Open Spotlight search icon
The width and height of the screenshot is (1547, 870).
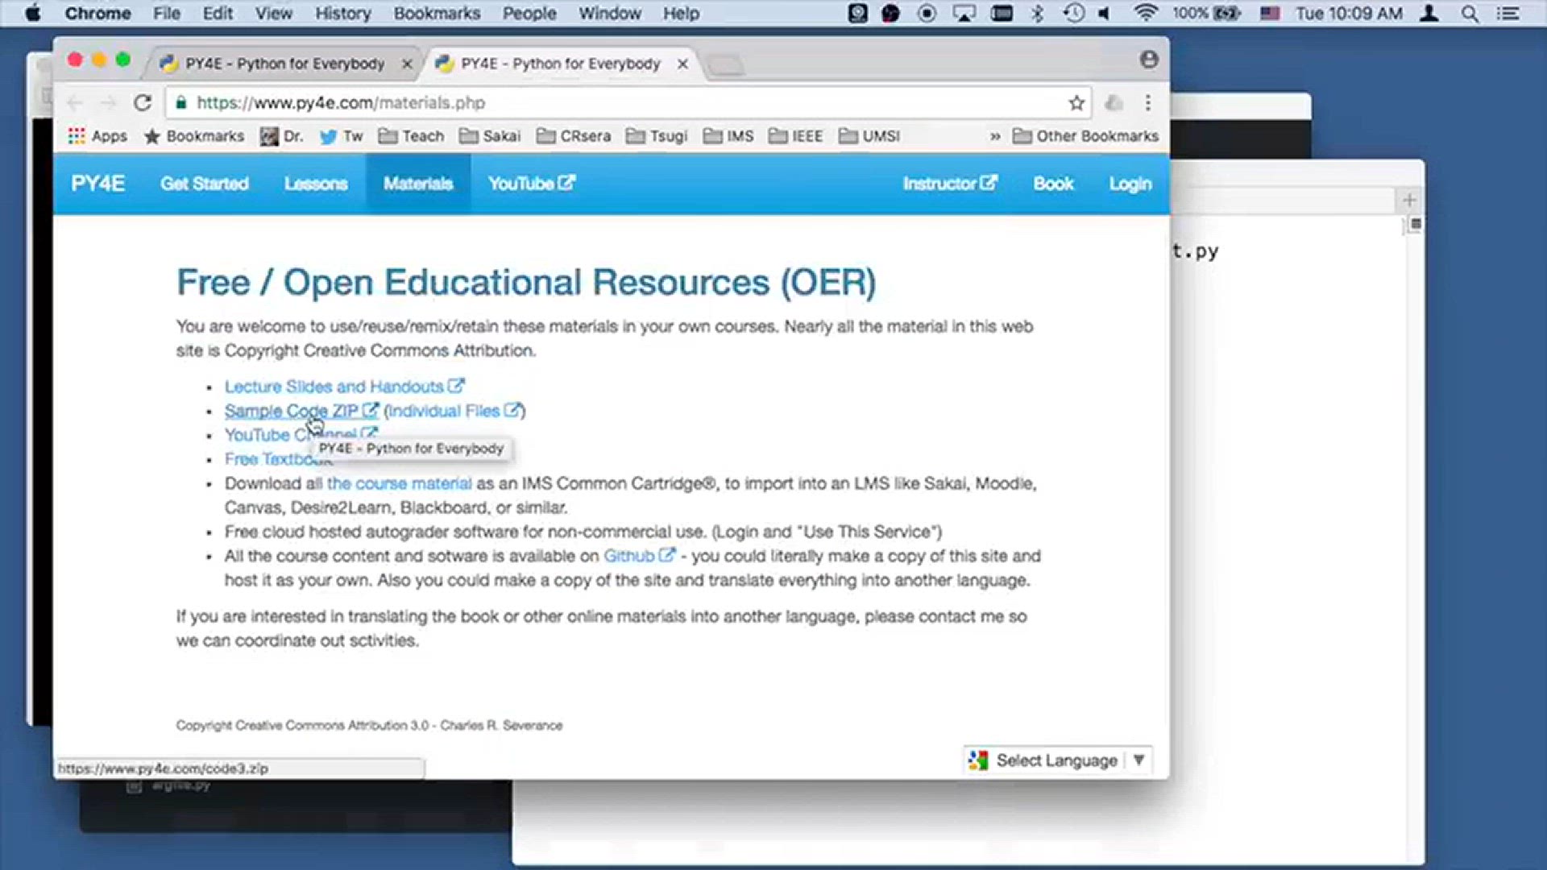point(1470,14)
